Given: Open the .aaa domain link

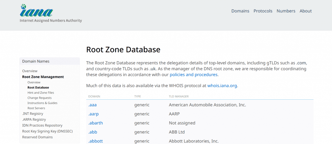Looking at the screenshot, I should pyautogui.click(x=92, y=105).
